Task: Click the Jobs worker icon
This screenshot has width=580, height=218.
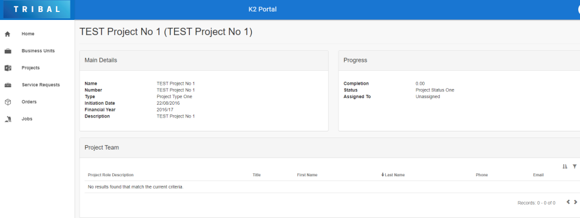Action: [7, 119]
